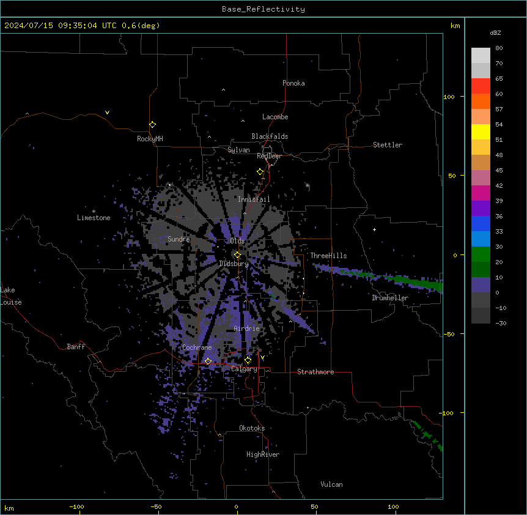Pick the bright green legend band below 30
The height and width of the screenshot is (515, 527).
pos(481,254)
